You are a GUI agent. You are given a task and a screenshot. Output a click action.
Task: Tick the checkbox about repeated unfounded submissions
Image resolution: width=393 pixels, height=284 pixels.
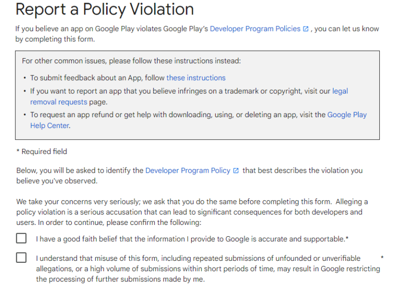click(x=21, y=257)
